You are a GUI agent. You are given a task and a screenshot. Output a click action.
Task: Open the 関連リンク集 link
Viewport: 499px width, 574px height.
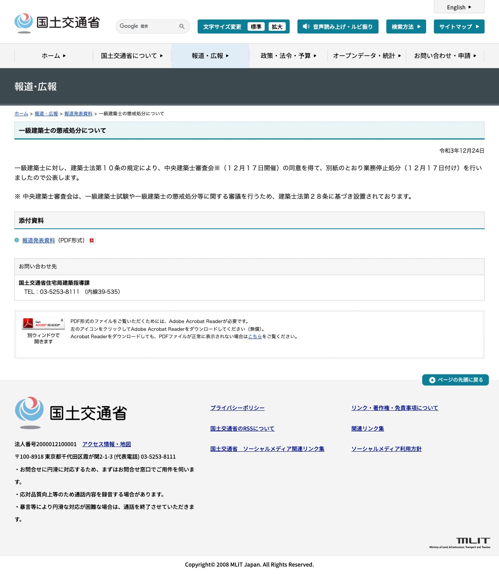(x=368, y=429)
